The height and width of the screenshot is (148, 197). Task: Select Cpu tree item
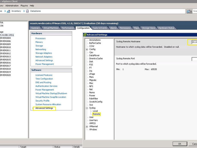click(91, 52)
